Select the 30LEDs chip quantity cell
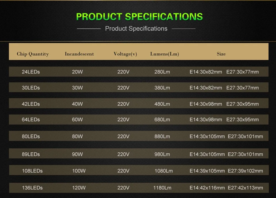Image resolution: width=276 pixels, height=198 pixels. click(31, 88)
